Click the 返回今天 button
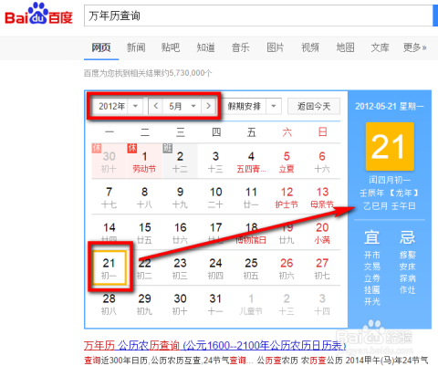The image size is (438, 366). [314, 106]
